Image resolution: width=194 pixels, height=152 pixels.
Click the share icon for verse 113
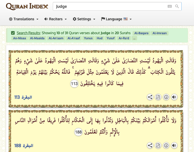150,97
